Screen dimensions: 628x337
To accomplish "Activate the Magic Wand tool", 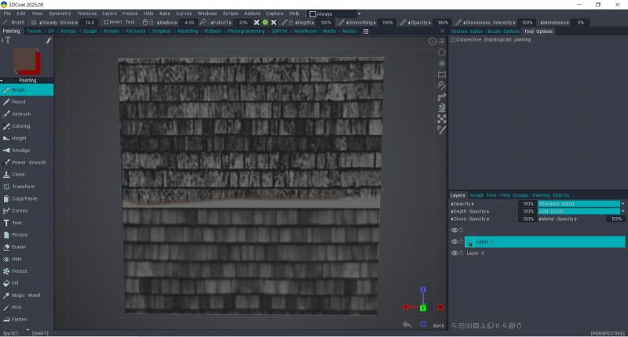I will tap(25, 295).
